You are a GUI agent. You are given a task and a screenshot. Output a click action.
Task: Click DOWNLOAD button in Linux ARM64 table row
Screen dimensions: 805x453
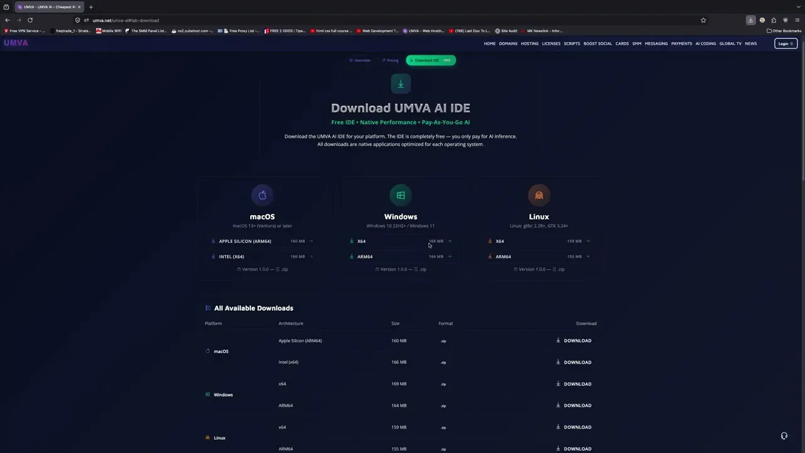pos(574,449)
